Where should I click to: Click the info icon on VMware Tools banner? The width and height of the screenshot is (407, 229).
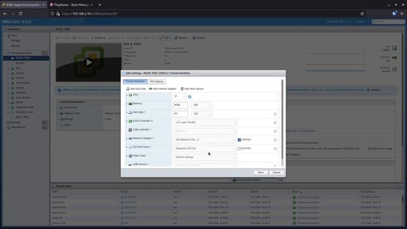pyautogui.click(x=59, y=90)
